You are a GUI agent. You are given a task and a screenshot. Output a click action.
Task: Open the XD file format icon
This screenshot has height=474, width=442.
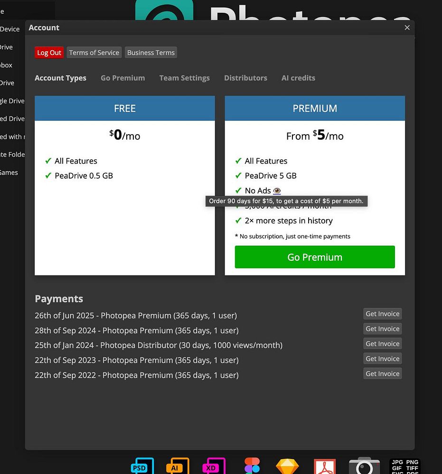coord(214,466)
